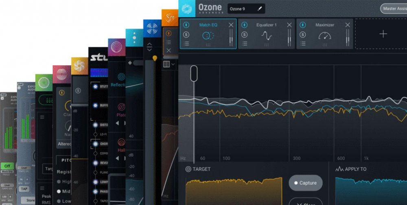
Task: Click the TAP tempo button
Action: pos(24,189)
